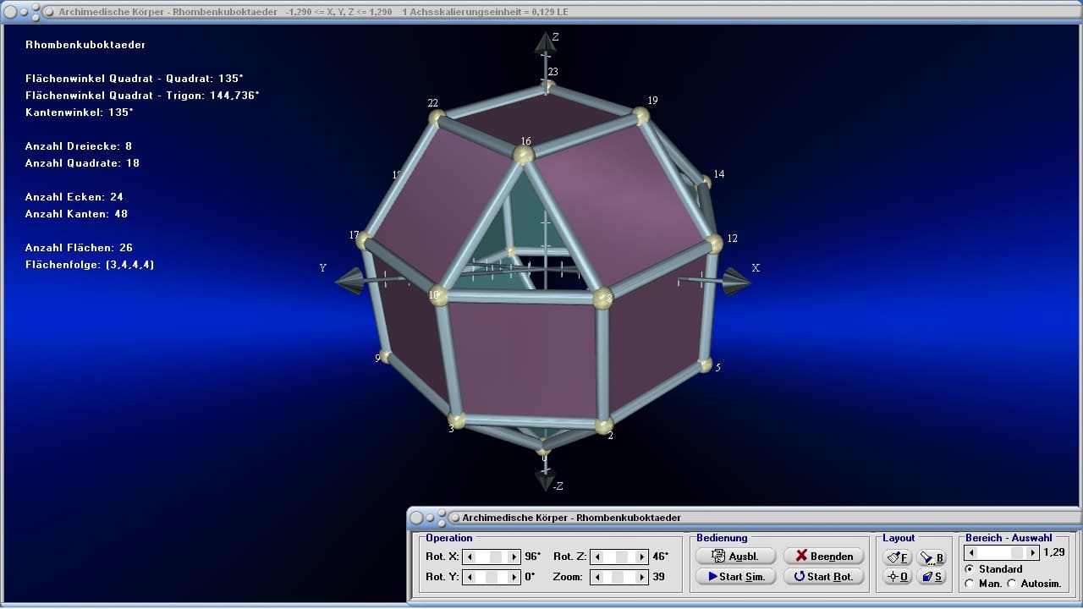Click the control panel window title bar
1083x609 pixels.
[745, 518]
